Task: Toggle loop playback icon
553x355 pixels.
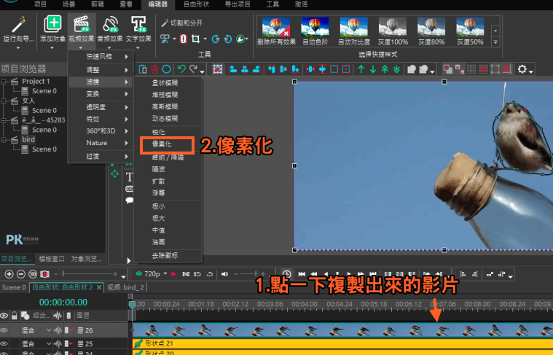Action: point(210,274)
